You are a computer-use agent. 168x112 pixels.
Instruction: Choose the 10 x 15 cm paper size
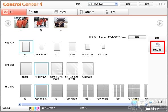pyautogui.click(x=41, y=47)
